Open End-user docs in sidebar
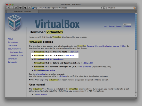Image resolution: width=142 pixels, height=106 pixels. [16, 52]
